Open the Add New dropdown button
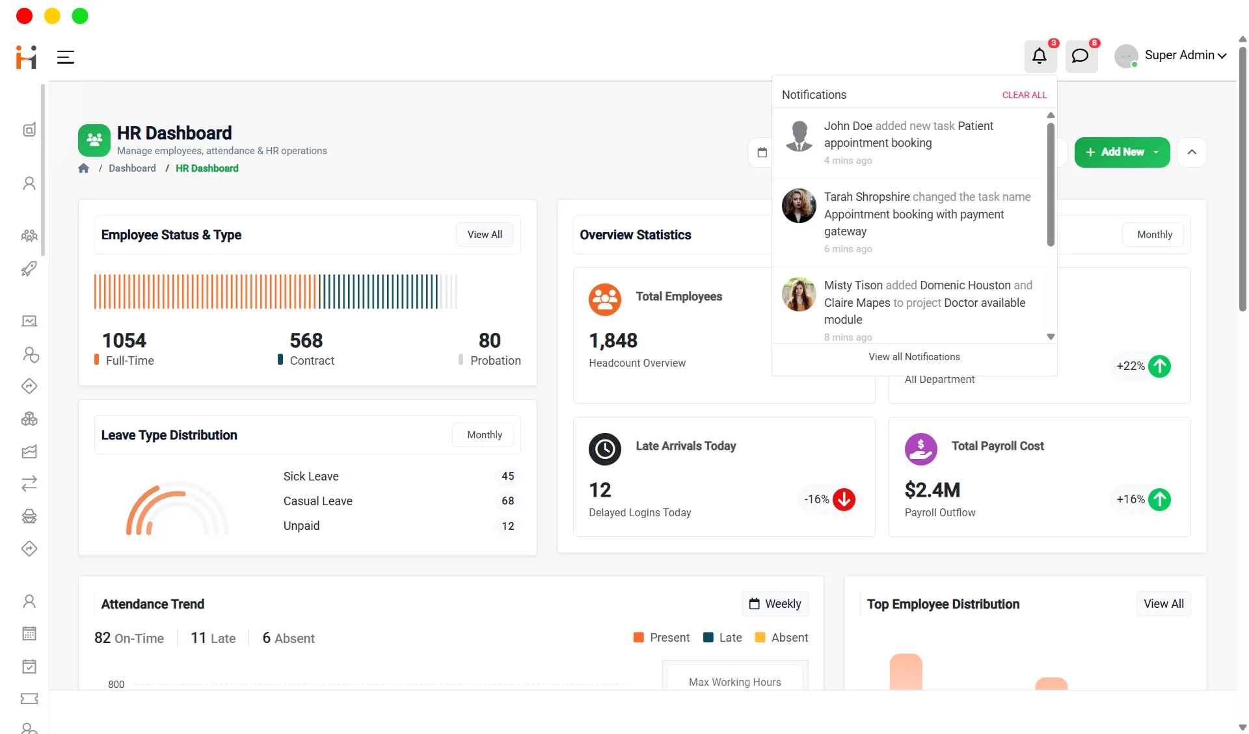The width and height of the screenshot is (1249, 734). pos(1122,152)
